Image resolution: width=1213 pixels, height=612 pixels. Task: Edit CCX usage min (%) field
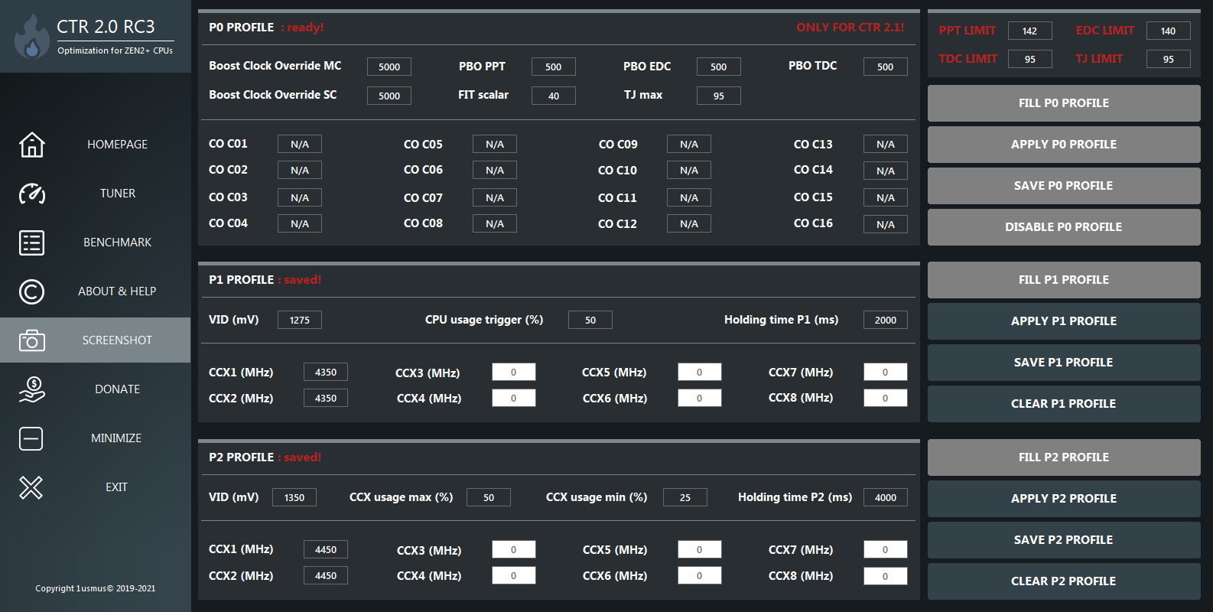coord(685,497)
